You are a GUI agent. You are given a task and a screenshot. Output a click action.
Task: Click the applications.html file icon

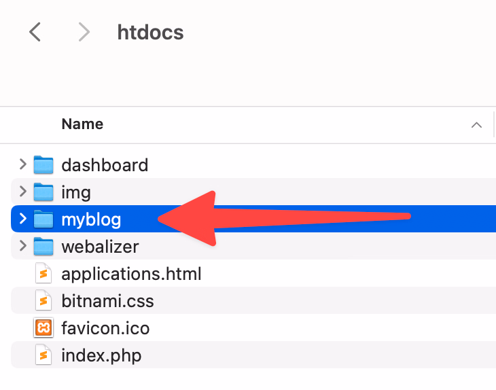click(x=43, y=274)
